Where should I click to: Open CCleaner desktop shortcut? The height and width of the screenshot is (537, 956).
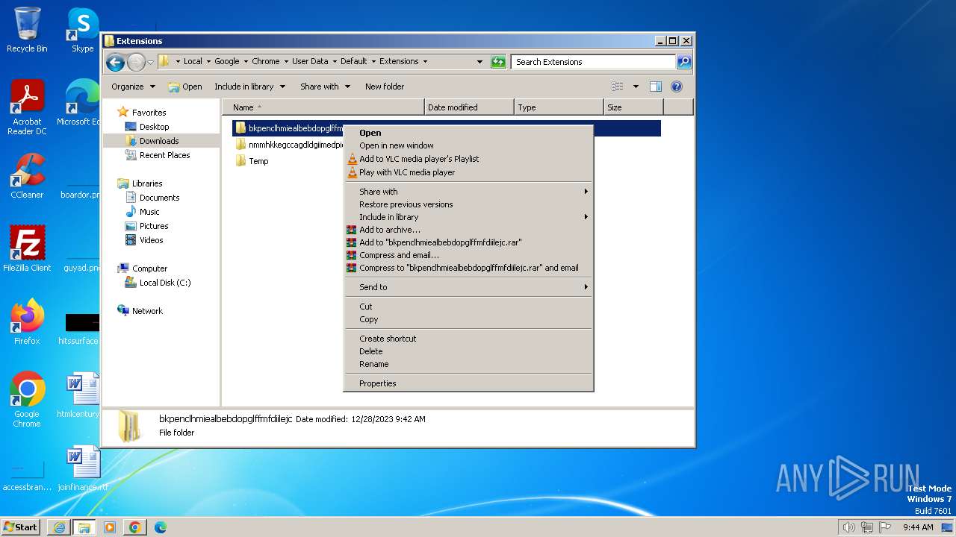click(27, 176)
